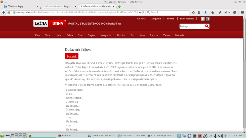Open the Moj profil link

tap(141, 19)
